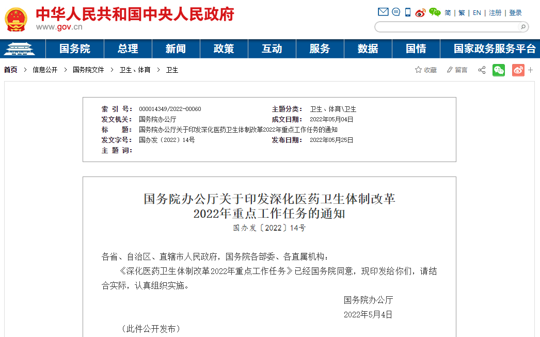
Task: Click the national emblem logo
Action: click(15, 19)
